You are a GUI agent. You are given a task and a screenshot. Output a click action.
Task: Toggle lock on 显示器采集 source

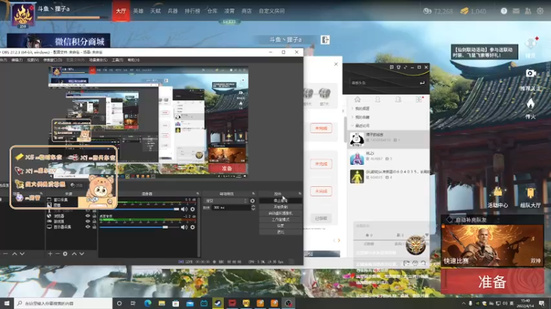click(x=94, y=227)
